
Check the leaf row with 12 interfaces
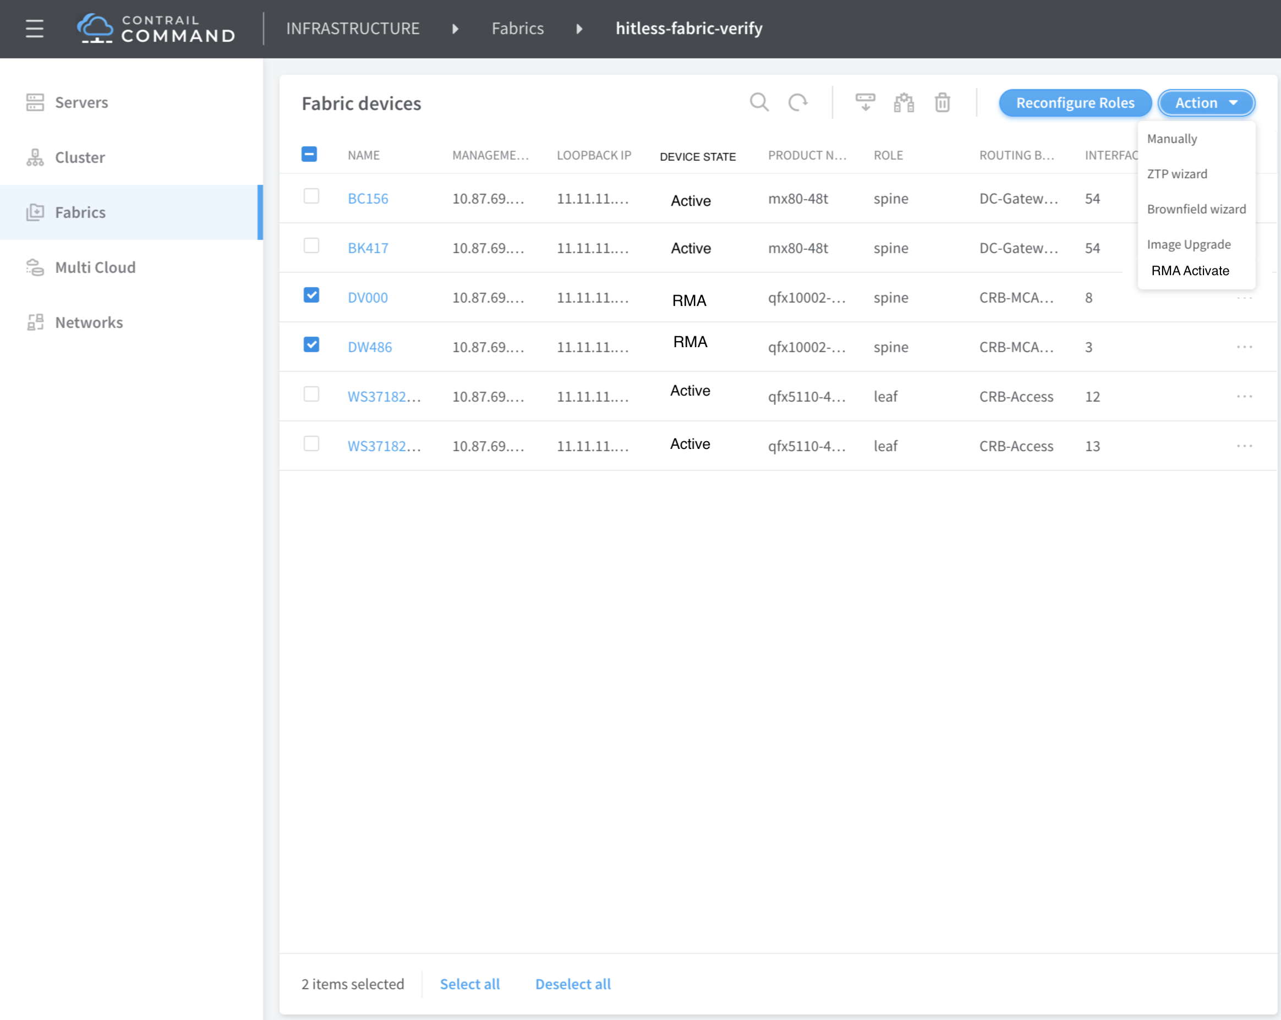click(311, 394)
